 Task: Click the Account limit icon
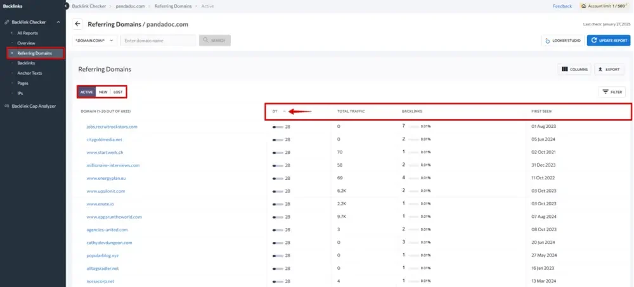coord(583,6)
